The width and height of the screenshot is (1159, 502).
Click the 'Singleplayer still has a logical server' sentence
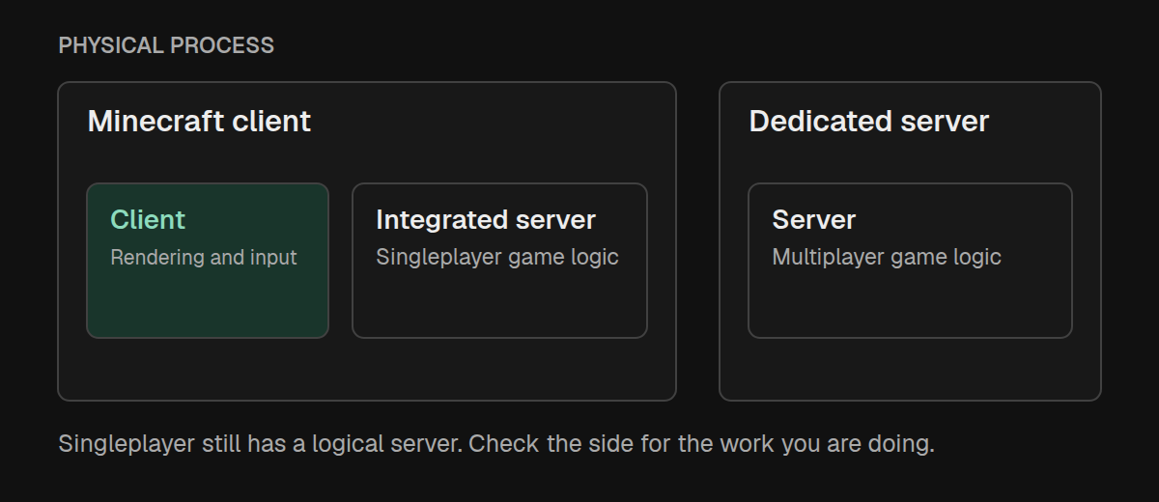(x=260, y=445)
